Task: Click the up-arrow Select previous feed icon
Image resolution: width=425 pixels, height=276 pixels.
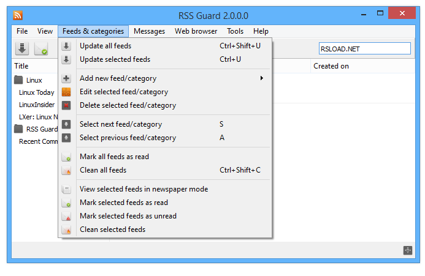Action: [66, 138]
